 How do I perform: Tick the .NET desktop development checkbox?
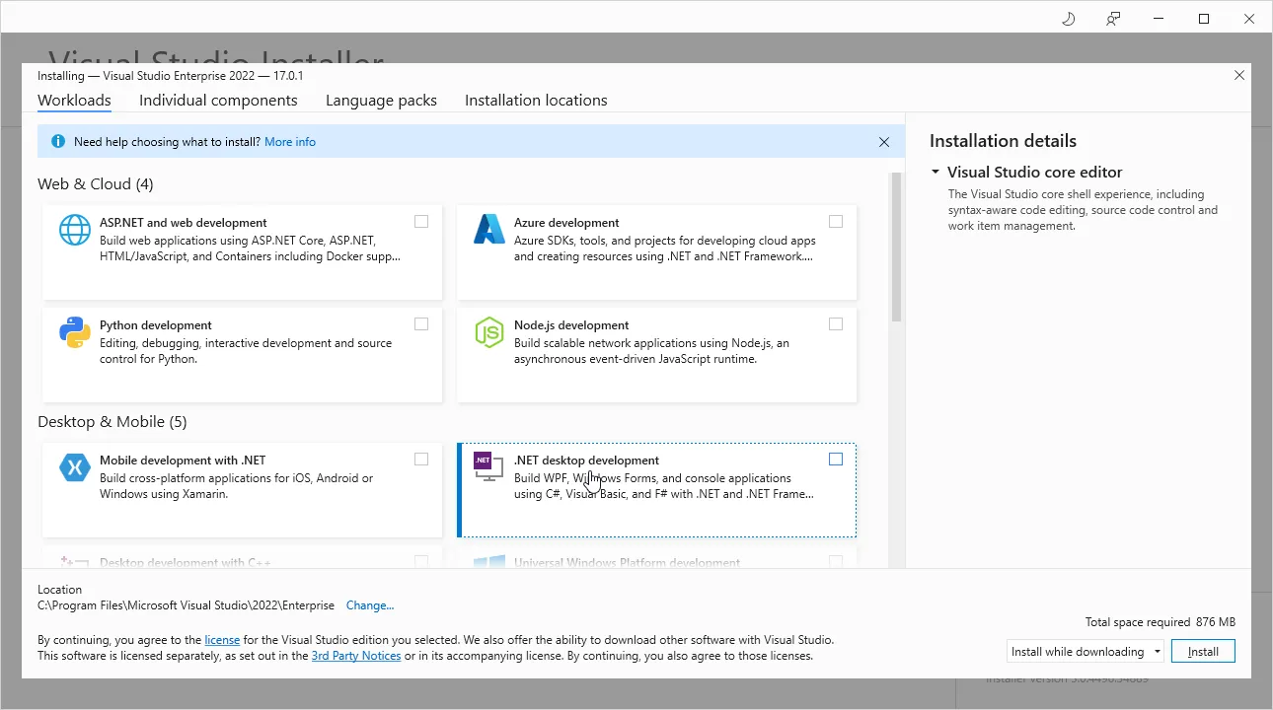[836, 460]
